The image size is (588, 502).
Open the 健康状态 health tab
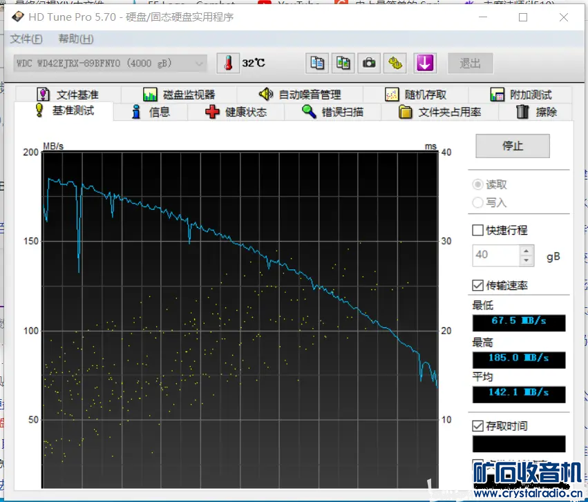236,112
